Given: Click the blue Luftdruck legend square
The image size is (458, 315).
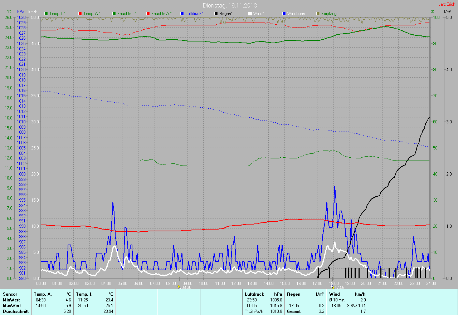Looking at the screenshot, I should 182,14.
